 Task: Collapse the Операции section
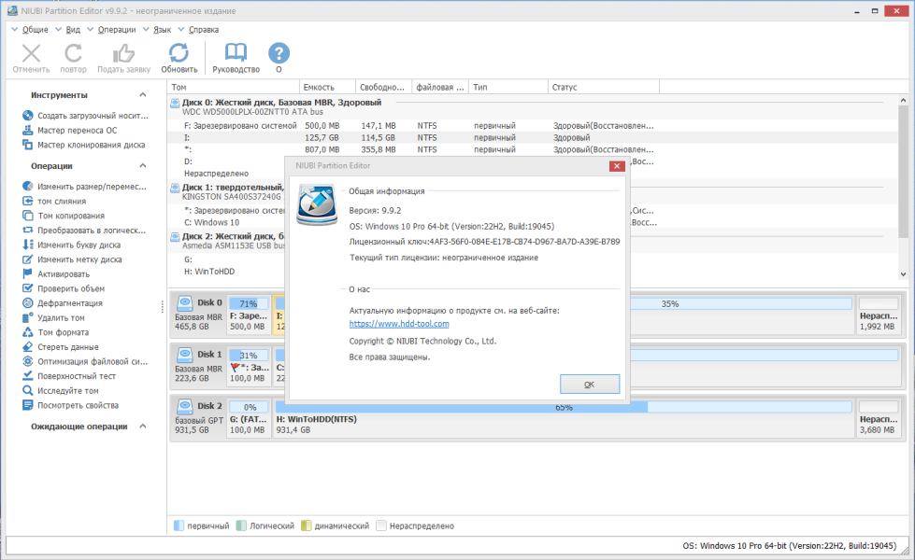143,165
